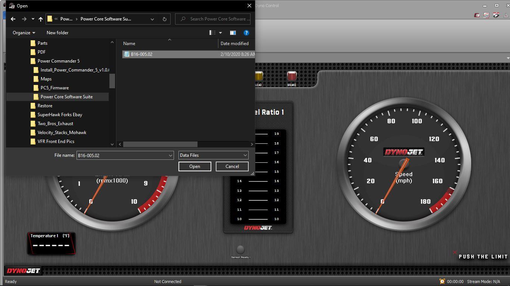Screen dimensions: 510x286
Task: Select the SuperHawk Forks Ebay folder
Action: (60, 115)
